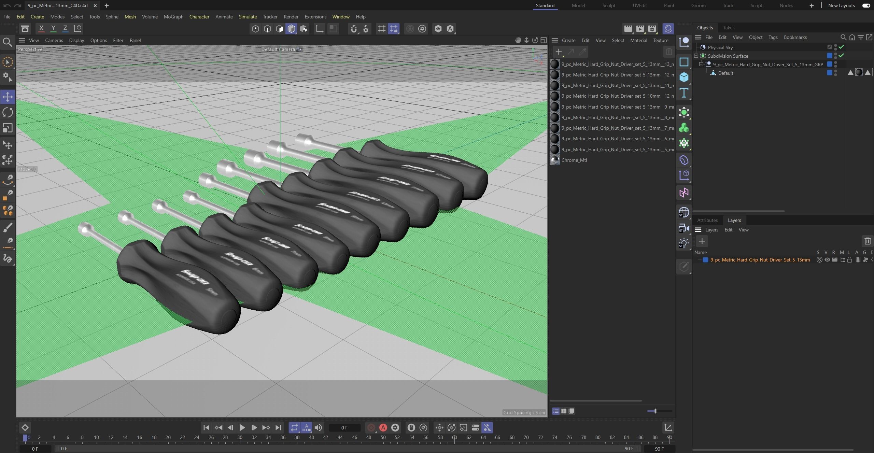The image size is (874, 453).
Task: Adjust the material thumbnail size slider
Action: click(655, 411)
